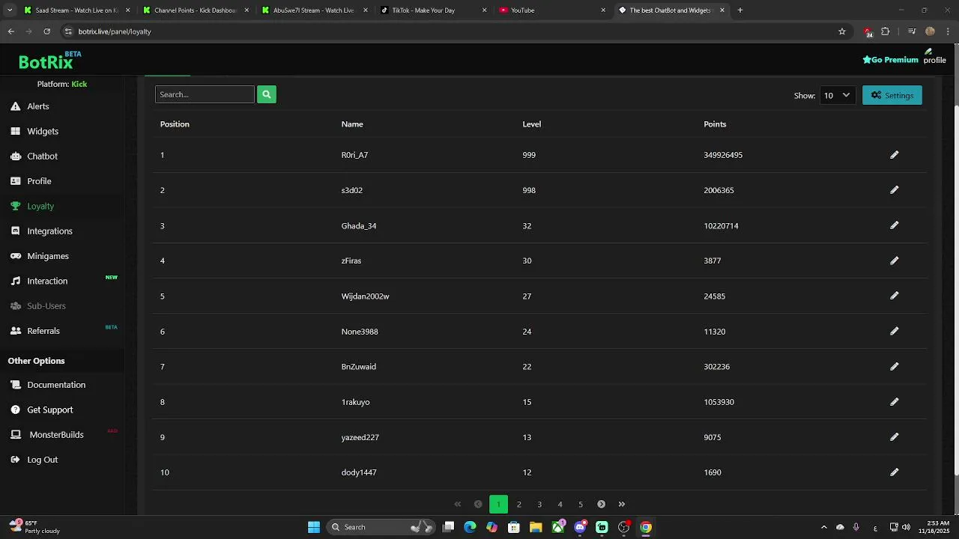Edit s3d02 row pencil icon
The image size is (959, 539).
coord(894,190)
